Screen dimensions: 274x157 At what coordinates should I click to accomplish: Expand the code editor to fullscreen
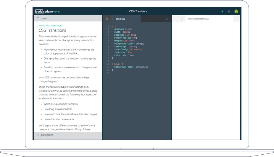[167, 19]
